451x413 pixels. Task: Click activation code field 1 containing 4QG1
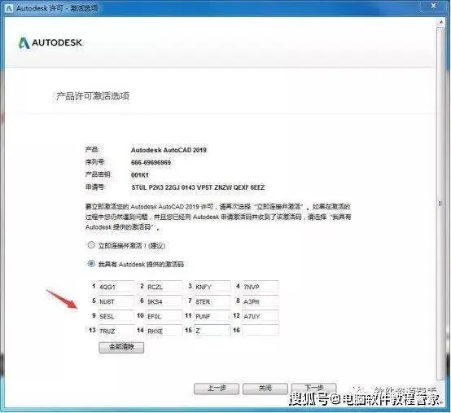point(116,287)
